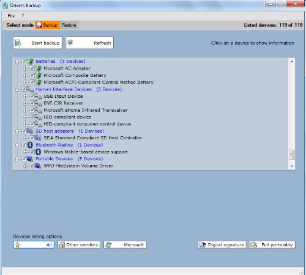
Task: Uncheck the USB Input Device checkbox
Action: coord(32,96)
